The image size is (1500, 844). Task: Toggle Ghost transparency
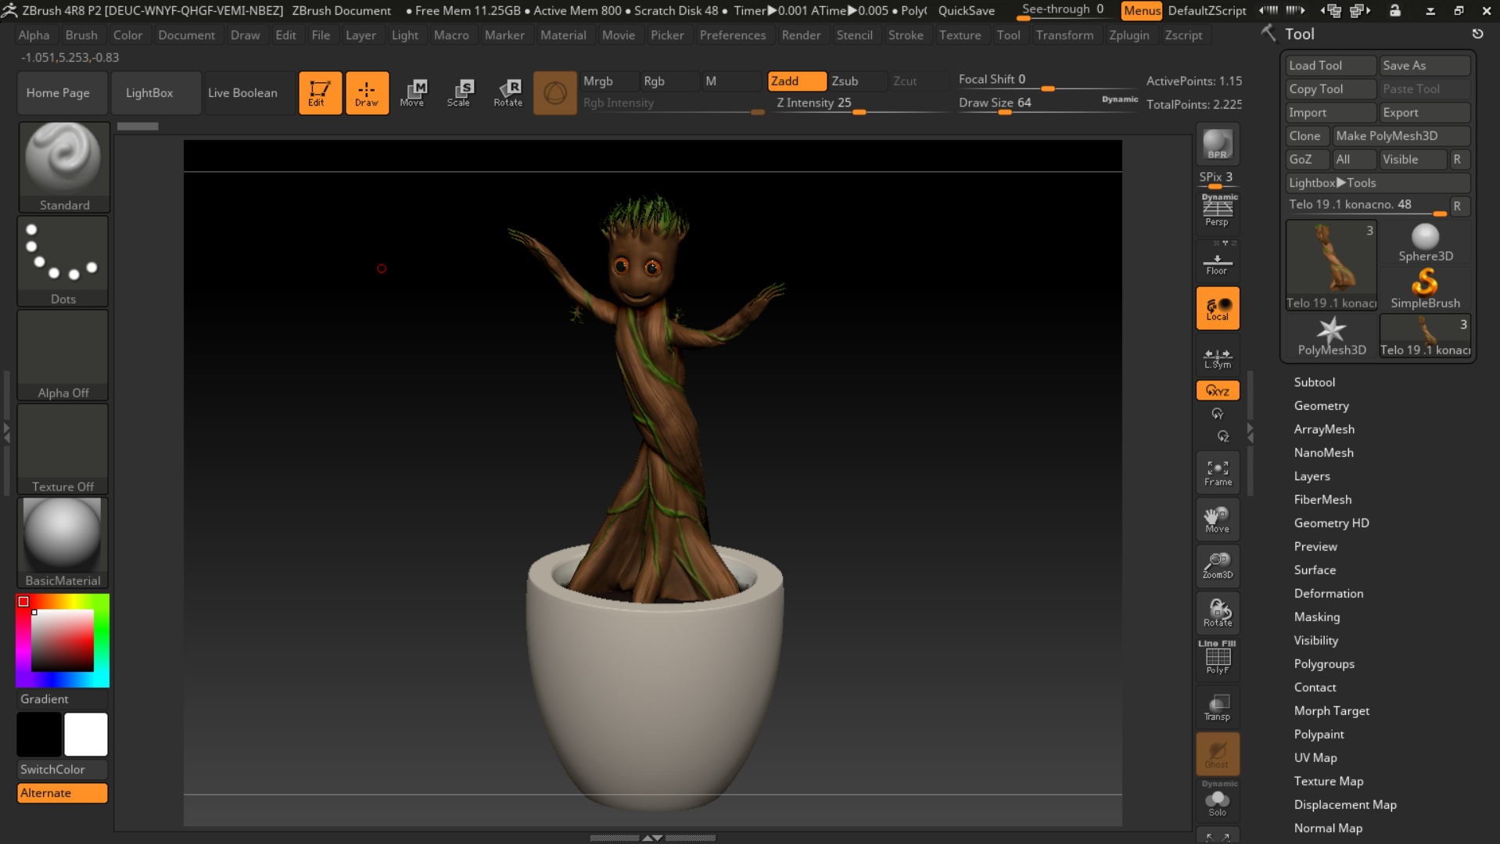point(1217,754)
